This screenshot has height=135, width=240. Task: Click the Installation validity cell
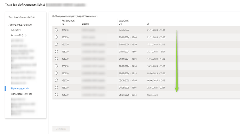click(x=124, y=30)
